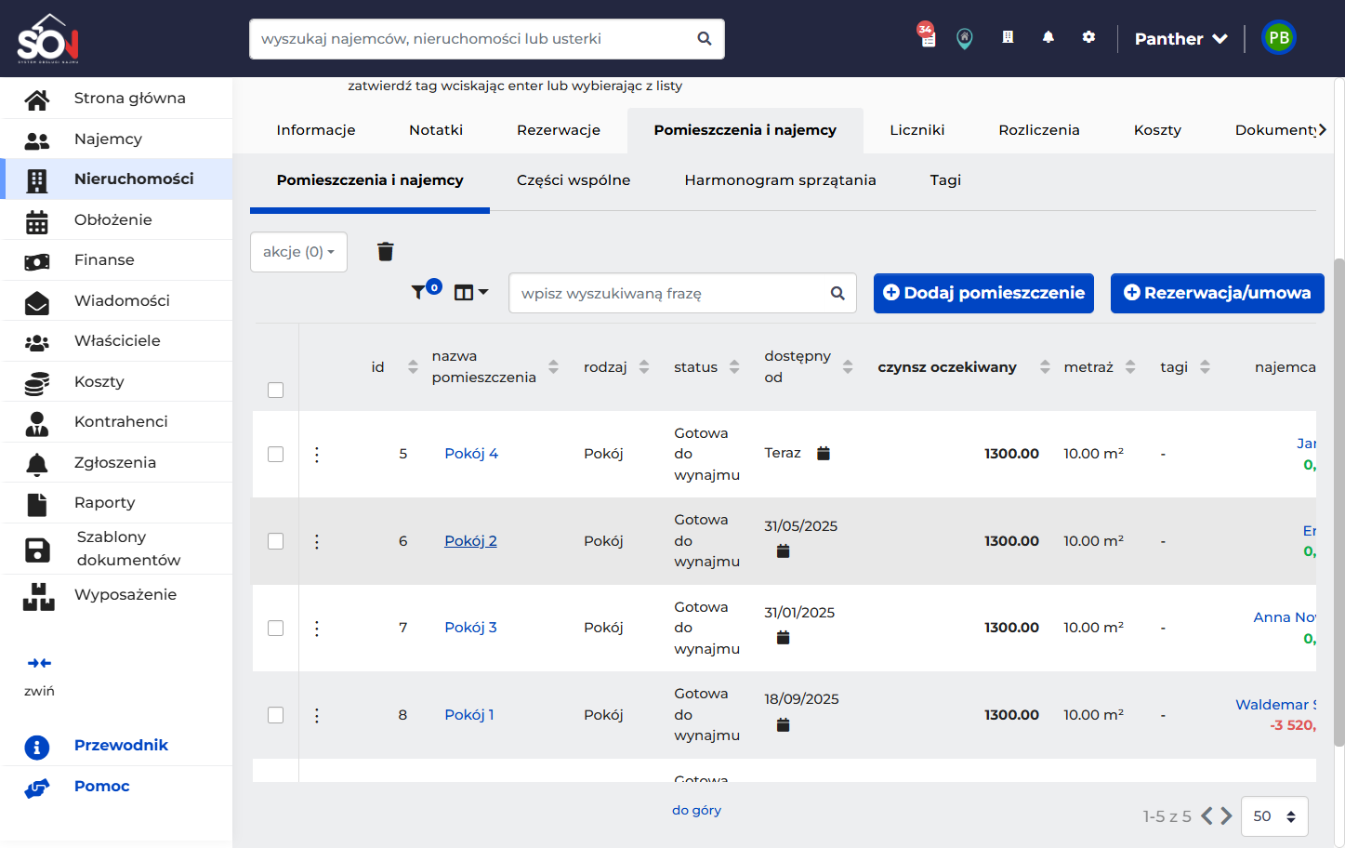Click Dodaj pomieszczenie button
Screen dimensions: 1345x848
point(983,293)
